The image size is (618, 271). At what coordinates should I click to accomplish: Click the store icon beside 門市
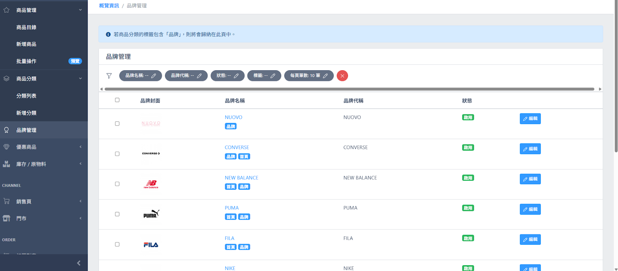tap(7, 218)
